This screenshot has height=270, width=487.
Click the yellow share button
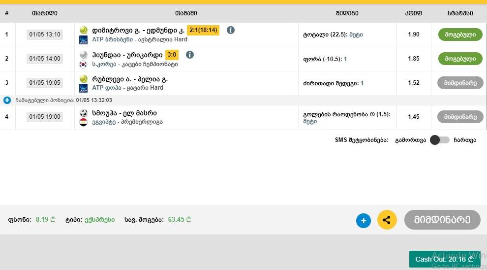(x=387, y=220)
